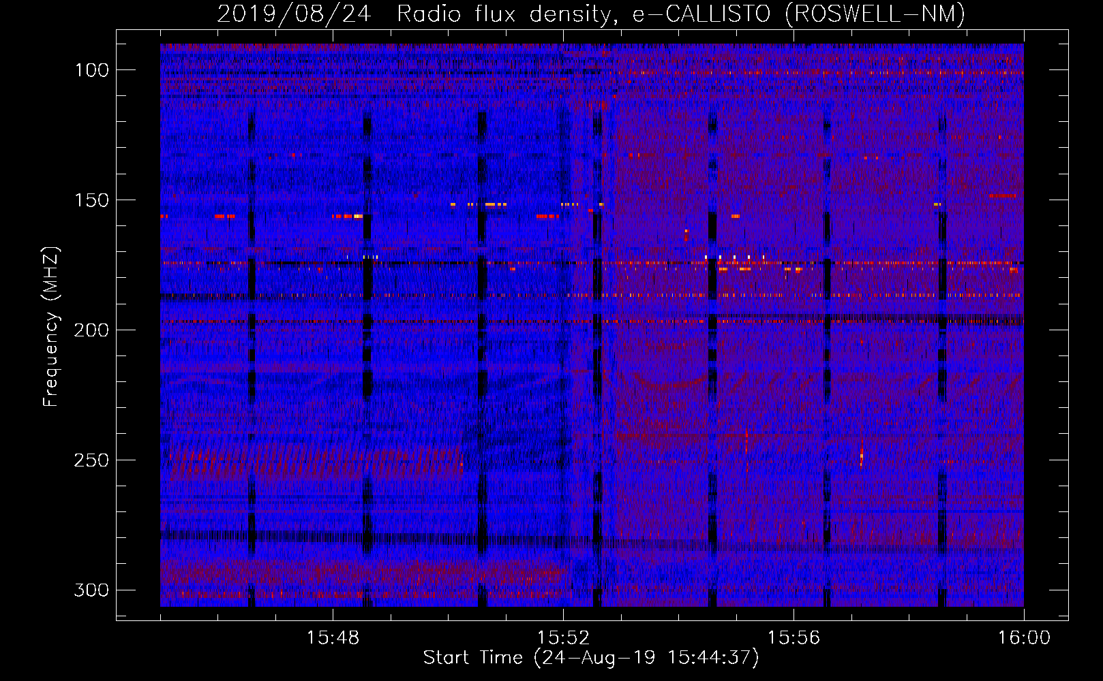Click the 'Start Time (24-Aug-19 15:44:37)' label
The height and width of the screenshot is (681, 1103).
pos(591,658)
